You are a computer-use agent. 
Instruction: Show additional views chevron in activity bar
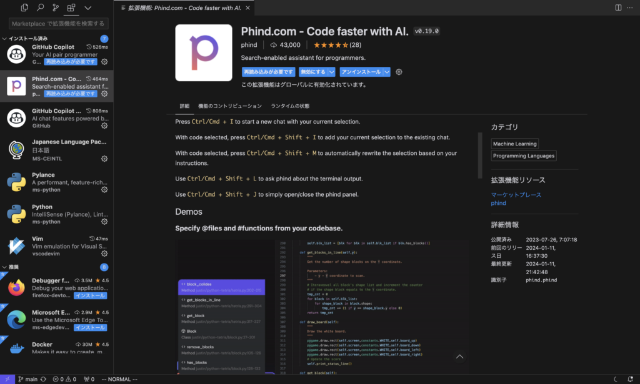click(x=87, y=7)
